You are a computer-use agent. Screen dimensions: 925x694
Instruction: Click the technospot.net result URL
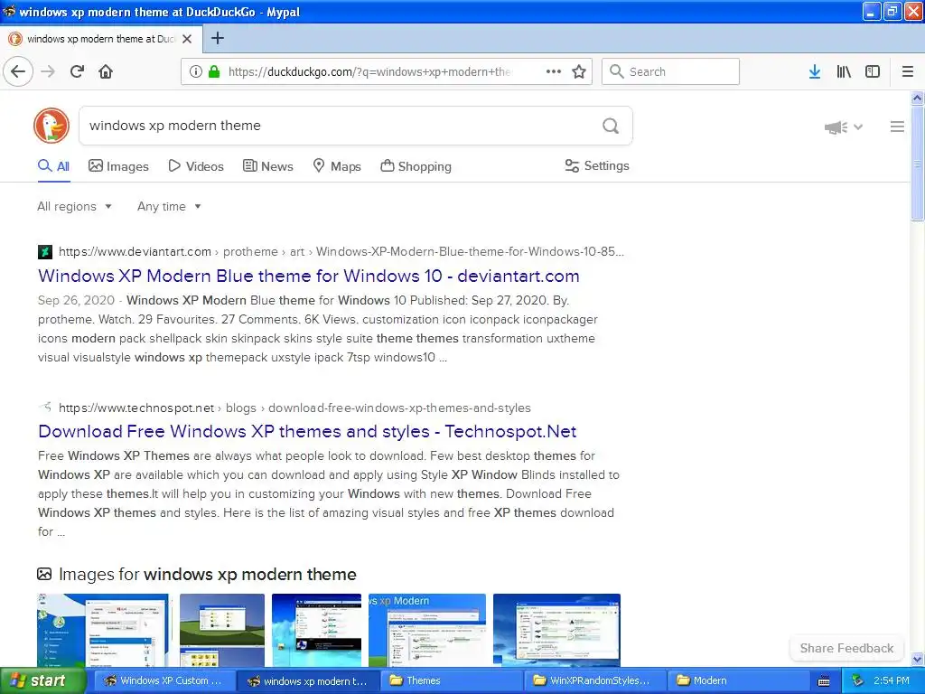click(294, 408)
